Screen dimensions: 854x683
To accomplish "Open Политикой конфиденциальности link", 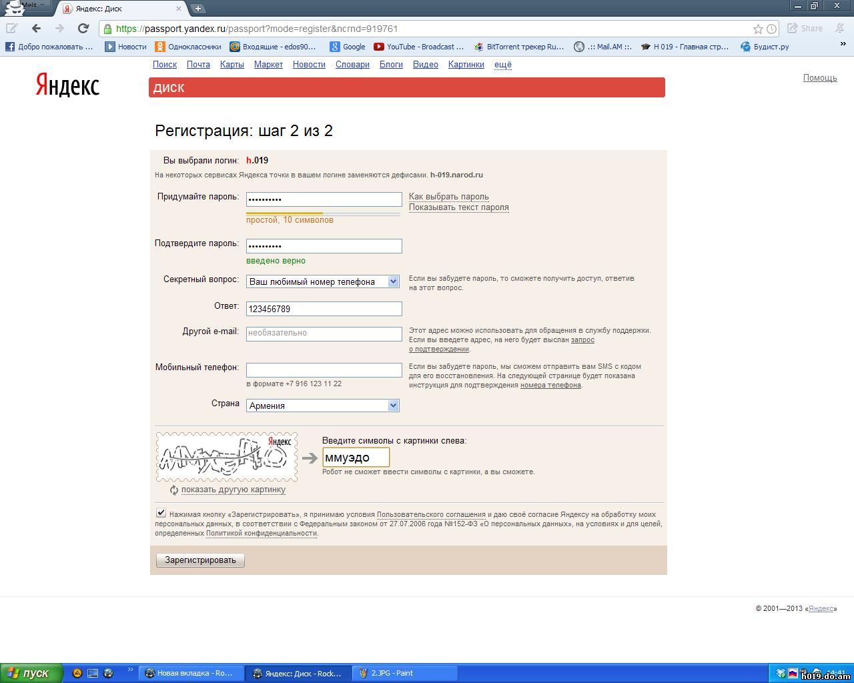I will tap(262, 533).
